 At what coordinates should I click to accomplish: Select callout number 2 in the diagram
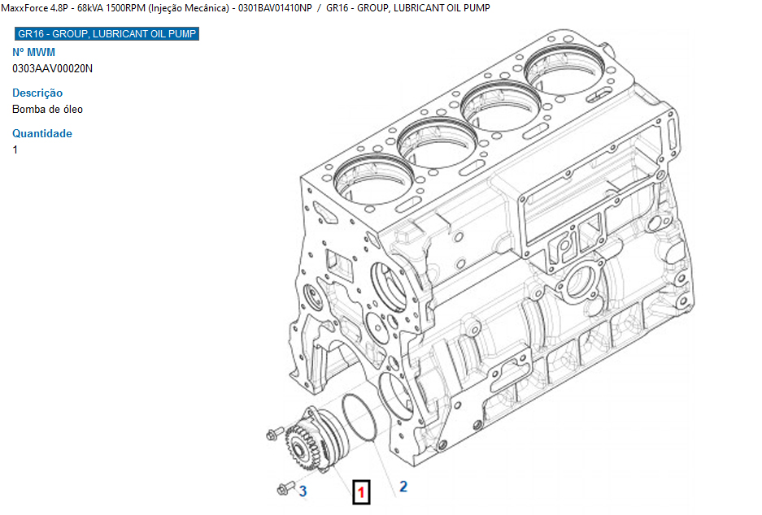(403, 487)
